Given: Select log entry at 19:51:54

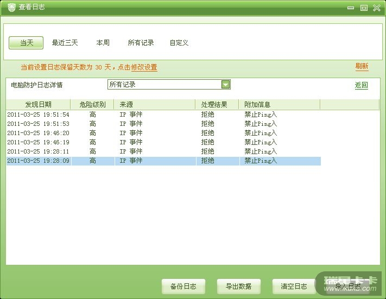Looking at the screenshot, I should point(38,114).
